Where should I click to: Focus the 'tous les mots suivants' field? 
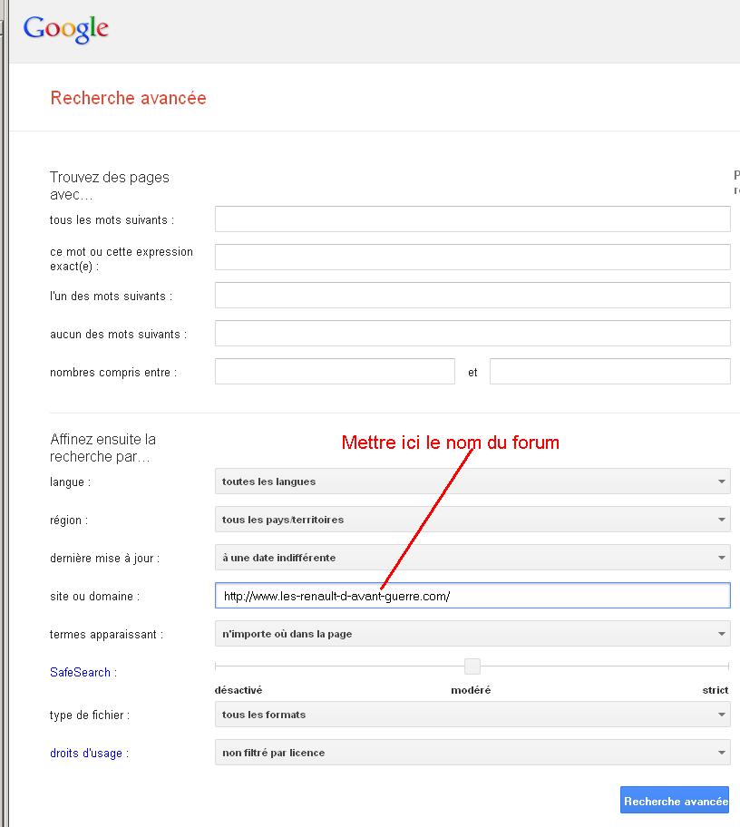[472, 219]
